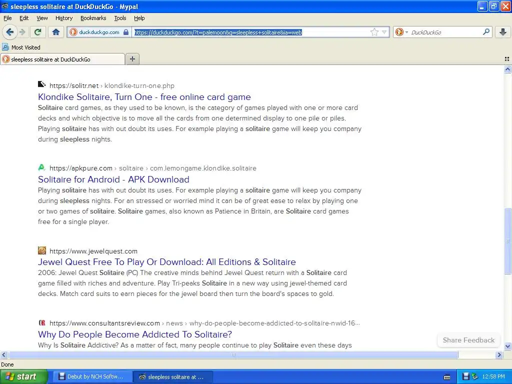Viewport: 512px width, 384px height.
Task: Open Klondike Solitaire, Turn One result link
Action: pyautogui.click(x=144, y=97)
